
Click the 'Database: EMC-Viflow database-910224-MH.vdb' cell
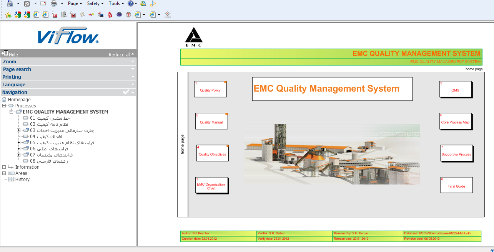click(x=442, y=233)
